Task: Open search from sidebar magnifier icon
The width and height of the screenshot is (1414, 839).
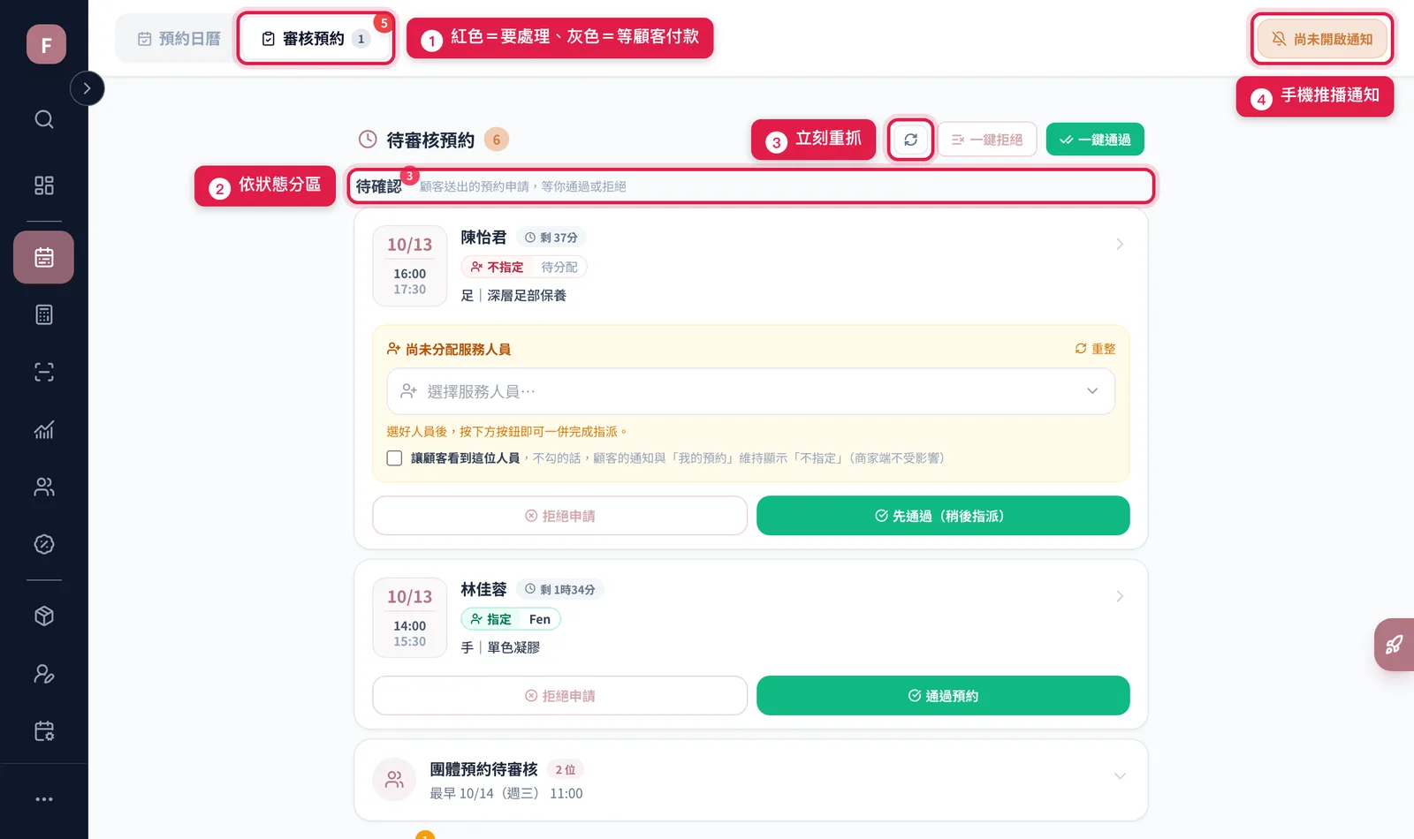Action: pos(44,119)
